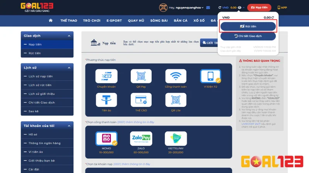Image resolution: width=309 pixels, height=173 pixels.
Task: Open Sao kê in sidebar
Action: pyautogui.click(x=47, y=111)
